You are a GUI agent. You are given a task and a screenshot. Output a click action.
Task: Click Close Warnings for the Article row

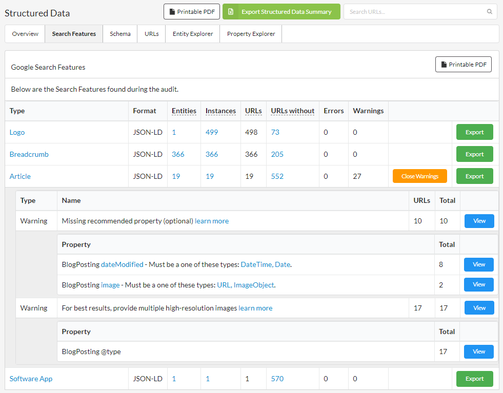(419, 176)
